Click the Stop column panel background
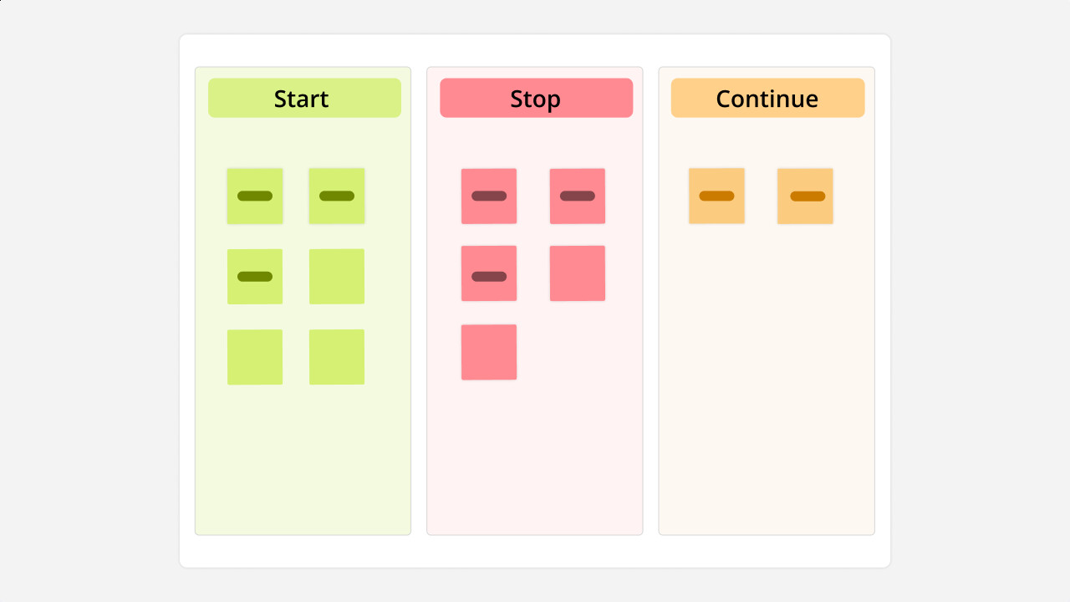Viewport: 1070px width, 602px height. click(536, 460)
